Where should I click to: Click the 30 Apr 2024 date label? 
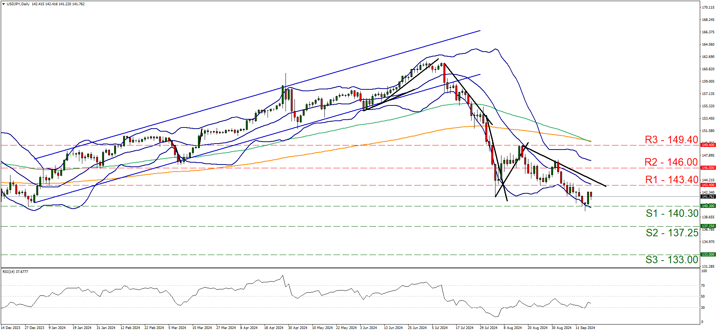click(298, 328)
